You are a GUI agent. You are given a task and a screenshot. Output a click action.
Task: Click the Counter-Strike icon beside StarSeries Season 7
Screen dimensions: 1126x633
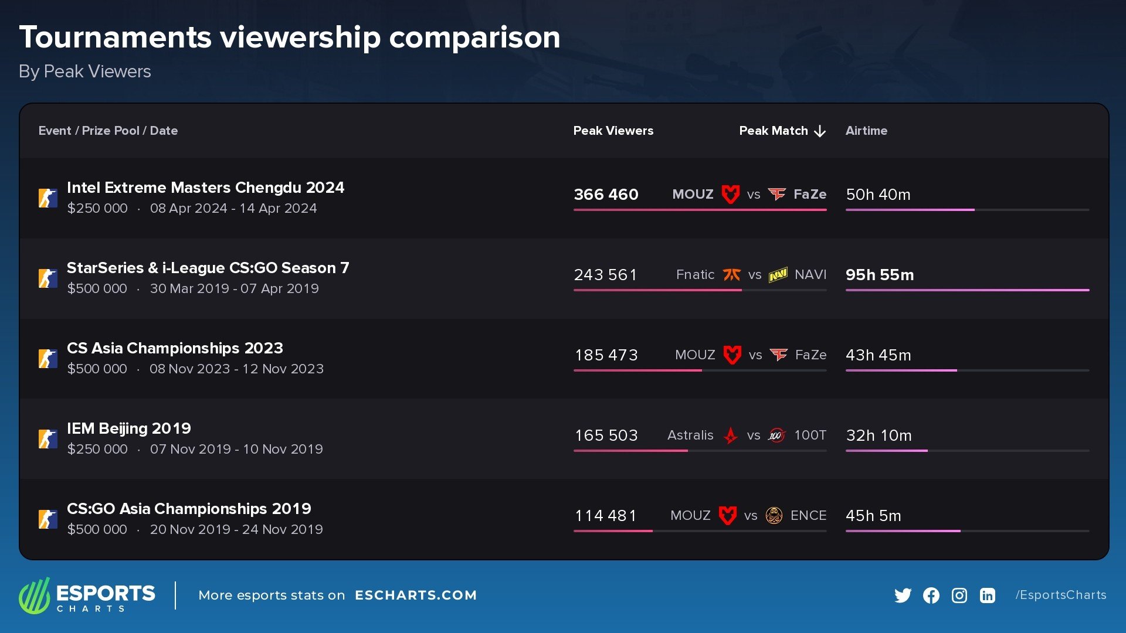coord(48,278)
